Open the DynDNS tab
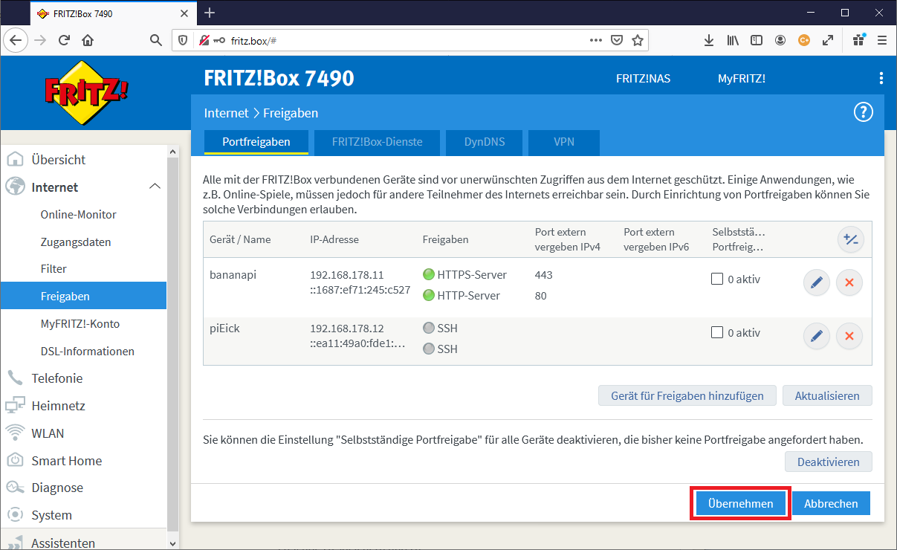The height and width of the screenshot is (550, 897). click(485, 142)
